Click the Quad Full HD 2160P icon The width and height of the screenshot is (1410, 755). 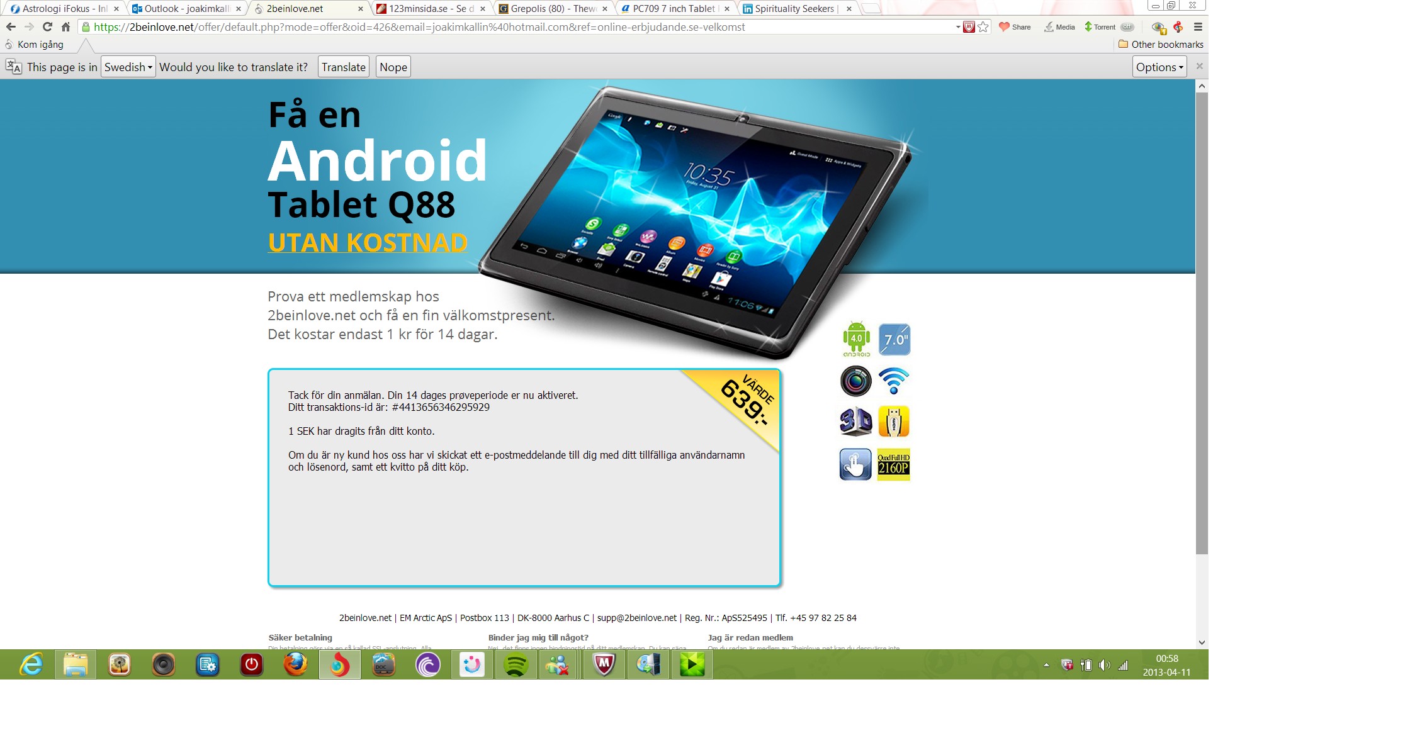point(894,464)
